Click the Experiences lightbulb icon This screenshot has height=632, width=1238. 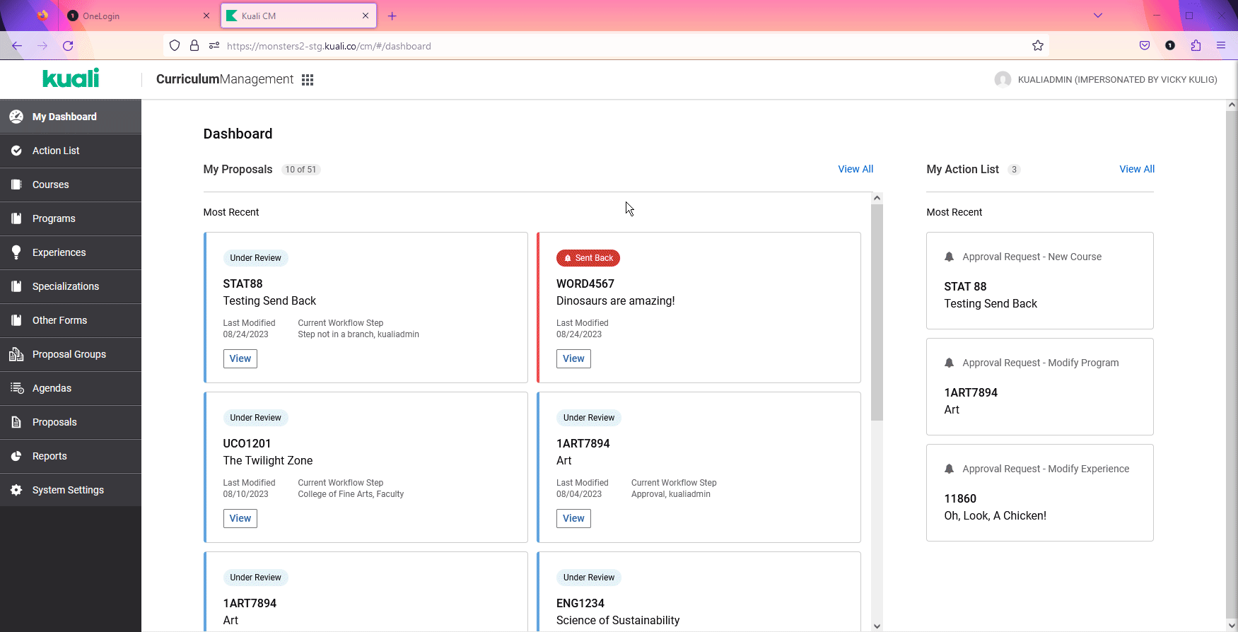pos(16,252)
